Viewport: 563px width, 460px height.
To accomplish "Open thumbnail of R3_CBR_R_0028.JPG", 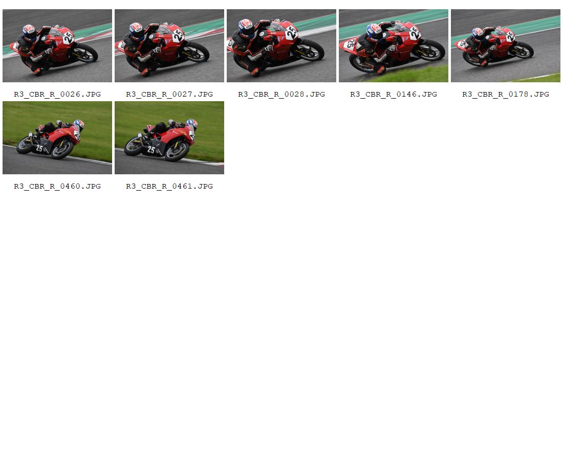I will (281, 46).
